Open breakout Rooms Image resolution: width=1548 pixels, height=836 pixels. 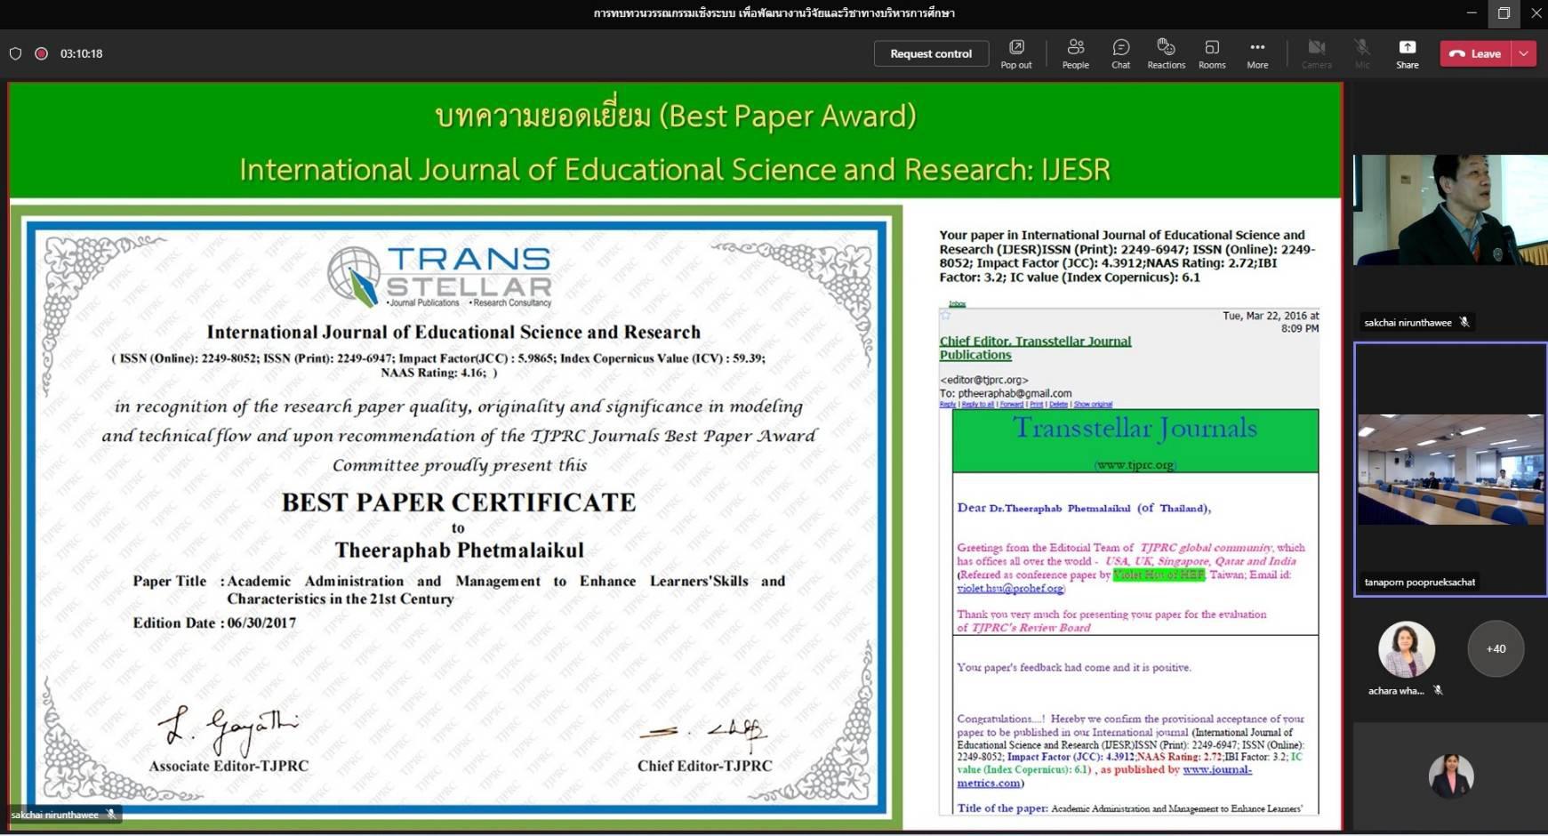pos(1212,53)
